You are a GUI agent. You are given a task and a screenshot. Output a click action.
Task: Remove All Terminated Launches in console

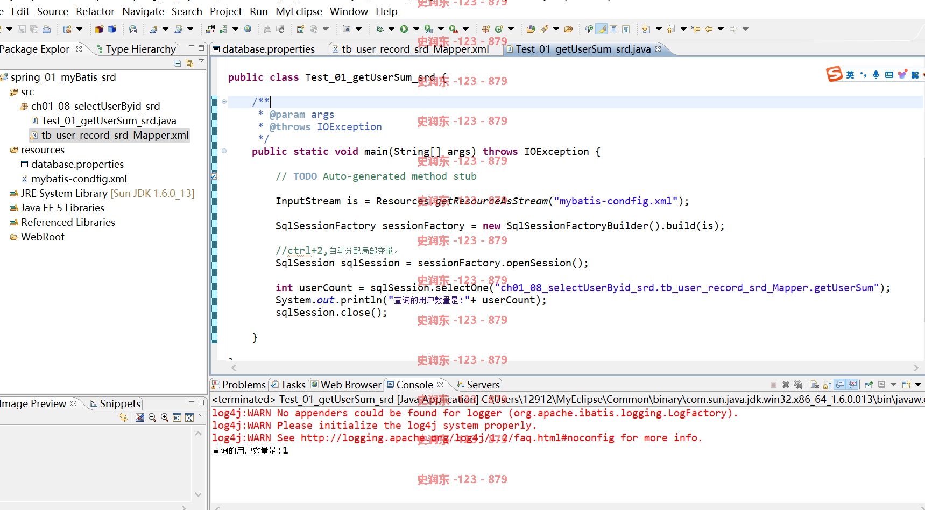(x=798, y=385)
